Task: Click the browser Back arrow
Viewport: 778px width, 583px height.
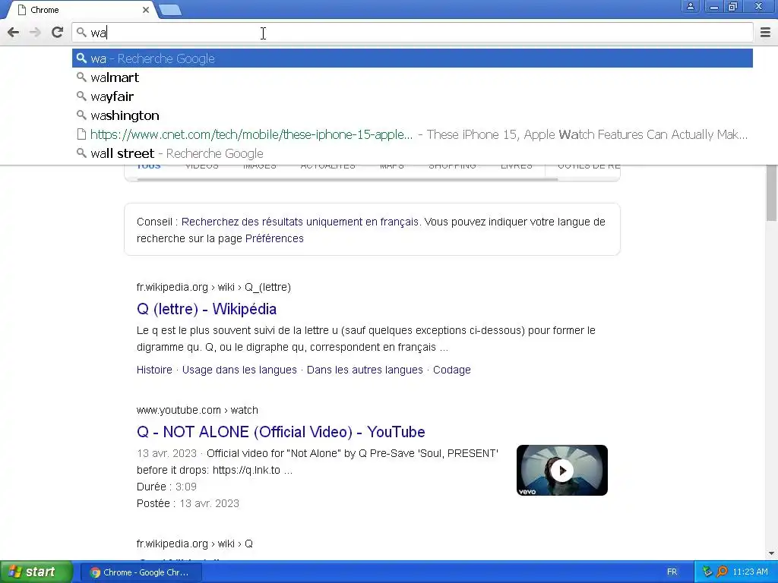Action: (x=14, y=33)
